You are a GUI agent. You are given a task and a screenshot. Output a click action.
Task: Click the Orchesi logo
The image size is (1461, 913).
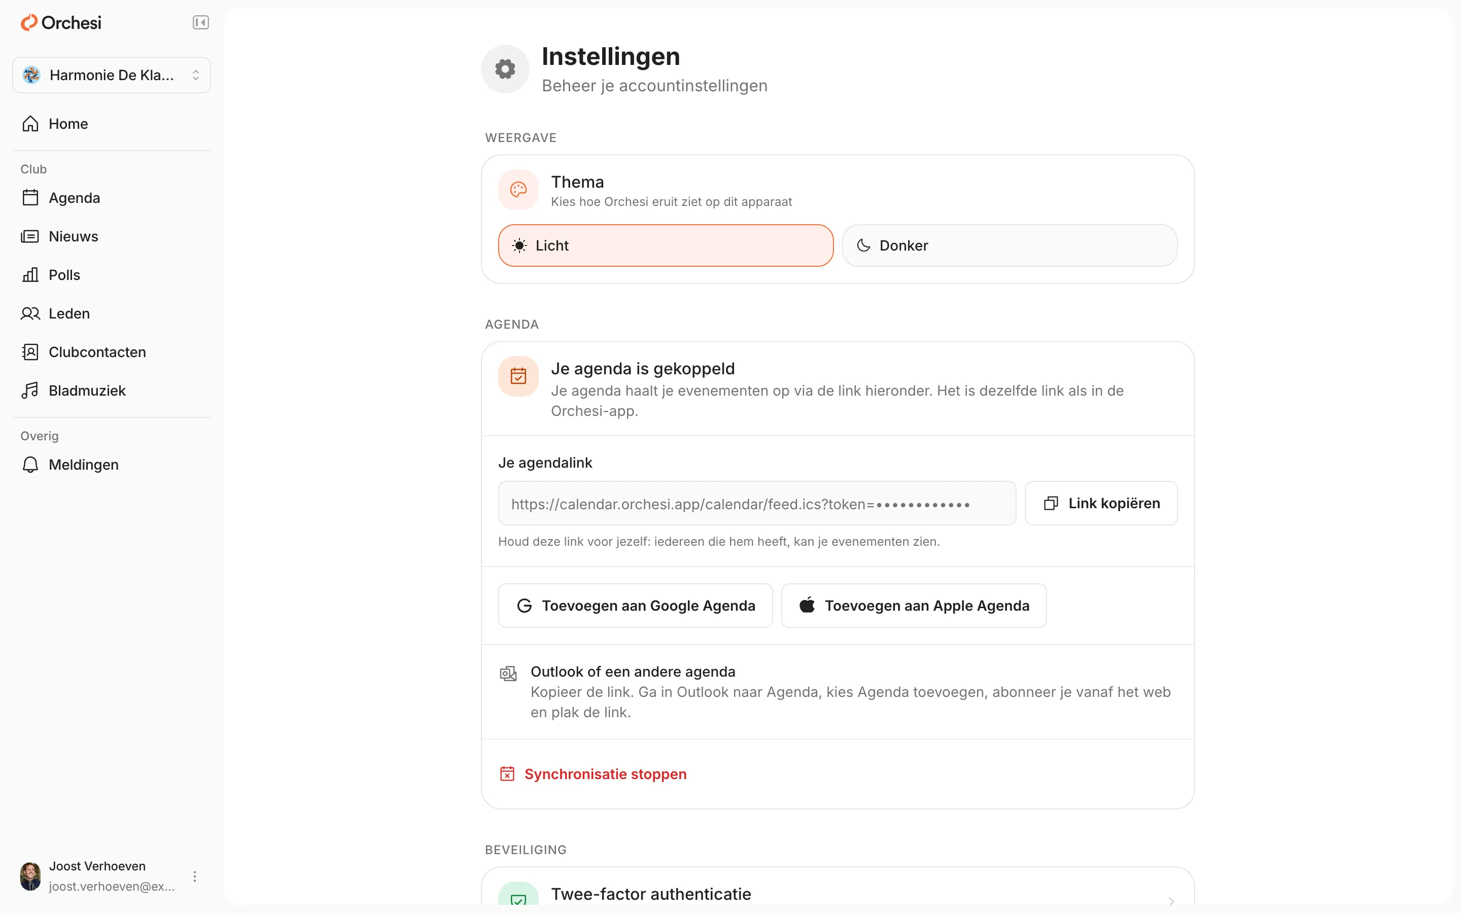[61, 23]
